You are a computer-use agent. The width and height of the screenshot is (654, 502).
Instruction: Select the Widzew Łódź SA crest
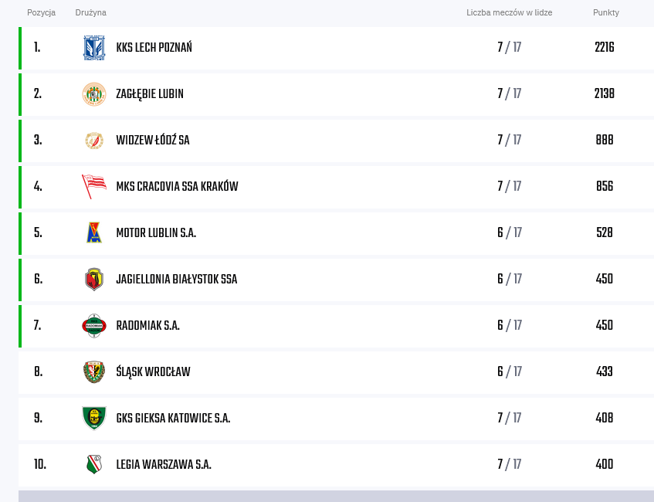point(94,141)
